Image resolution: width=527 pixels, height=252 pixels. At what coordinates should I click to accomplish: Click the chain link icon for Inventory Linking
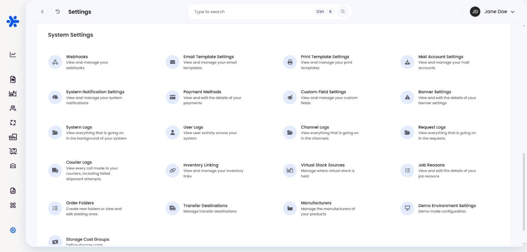(x=173, y=170)
